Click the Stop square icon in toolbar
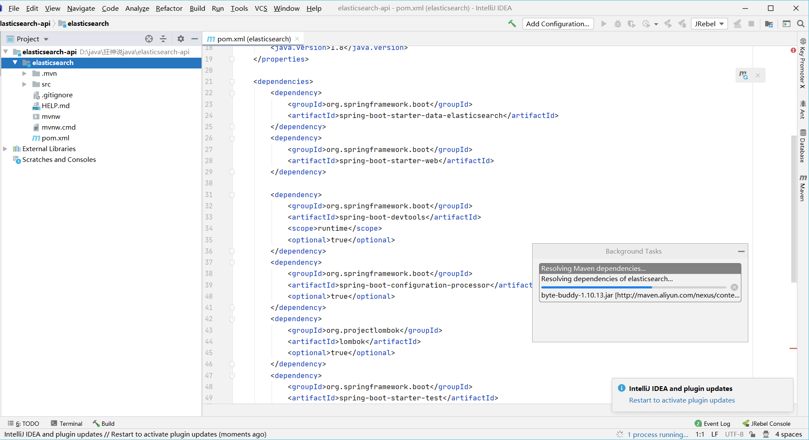The height and width of the screenshot is (440, 809). [751, 24]
